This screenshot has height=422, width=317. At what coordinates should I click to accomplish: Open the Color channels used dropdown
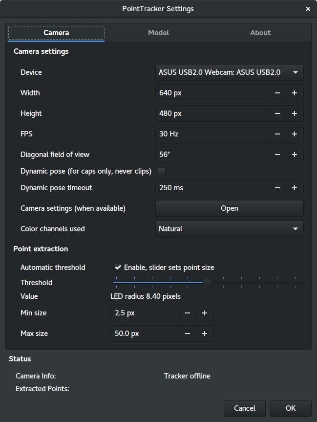pyautogui.click(x=229, y=228)
